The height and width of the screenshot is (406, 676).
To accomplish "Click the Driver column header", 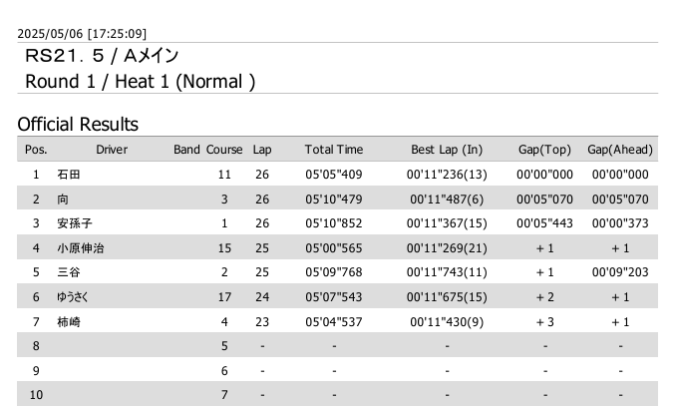I will pyautogui.click(x=112, y=150).
